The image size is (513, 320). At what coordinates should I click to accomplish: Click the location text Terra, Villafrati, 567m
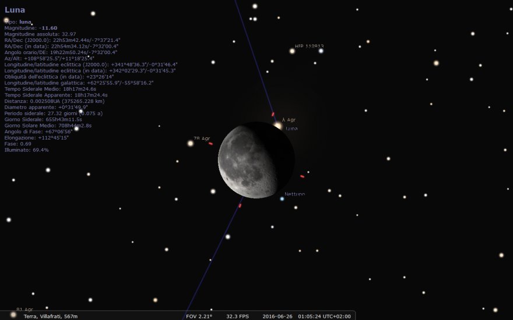click(51, 316)
